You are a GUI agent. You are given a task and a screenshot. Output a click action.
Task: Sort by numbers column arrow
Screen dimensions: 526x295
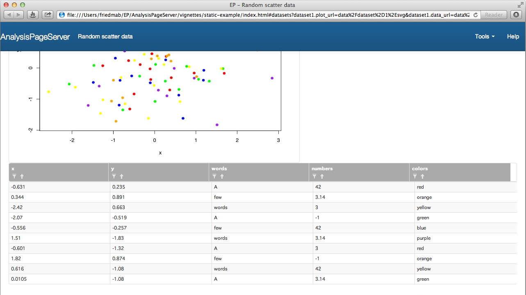pyautogui.click(x=322, y=176)
